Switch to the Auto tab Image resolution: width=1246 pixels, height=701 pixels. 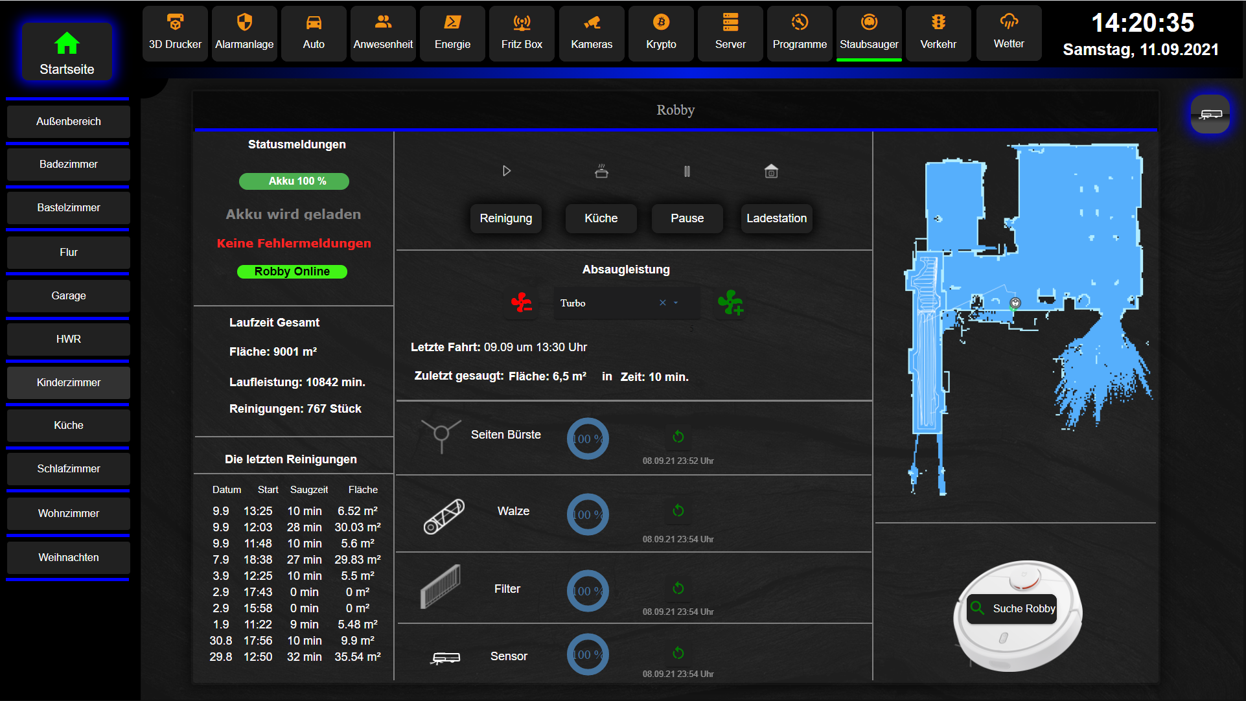tap(314, 34)
